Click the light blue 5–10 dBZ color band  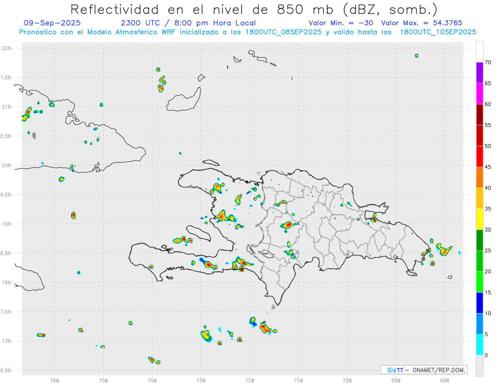(x=479, y=324)
